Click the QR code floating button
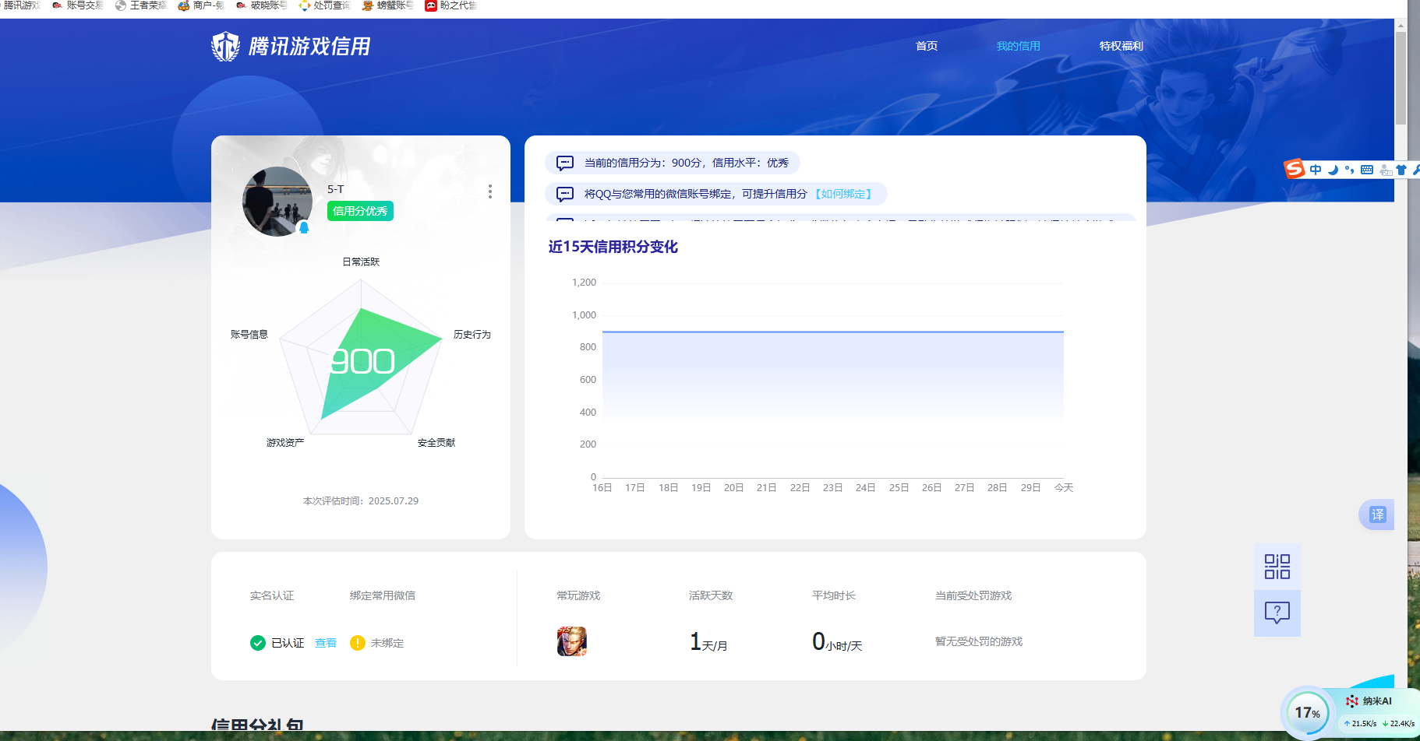Viewport: 1420px width, 741px height. (x=1277, y=567)
